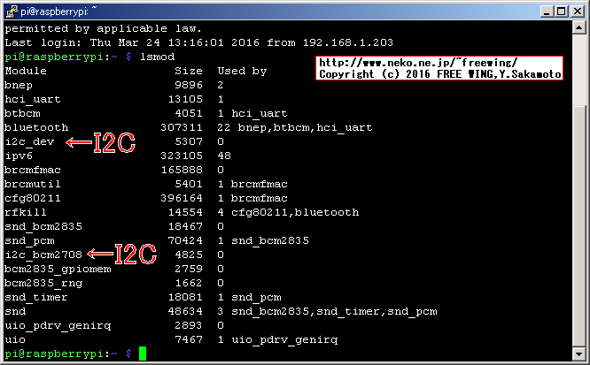Click the 'permitted by applicable law.' line
Image resolution: width=590 pixels, height=365 pixels.
coord(103,28)
